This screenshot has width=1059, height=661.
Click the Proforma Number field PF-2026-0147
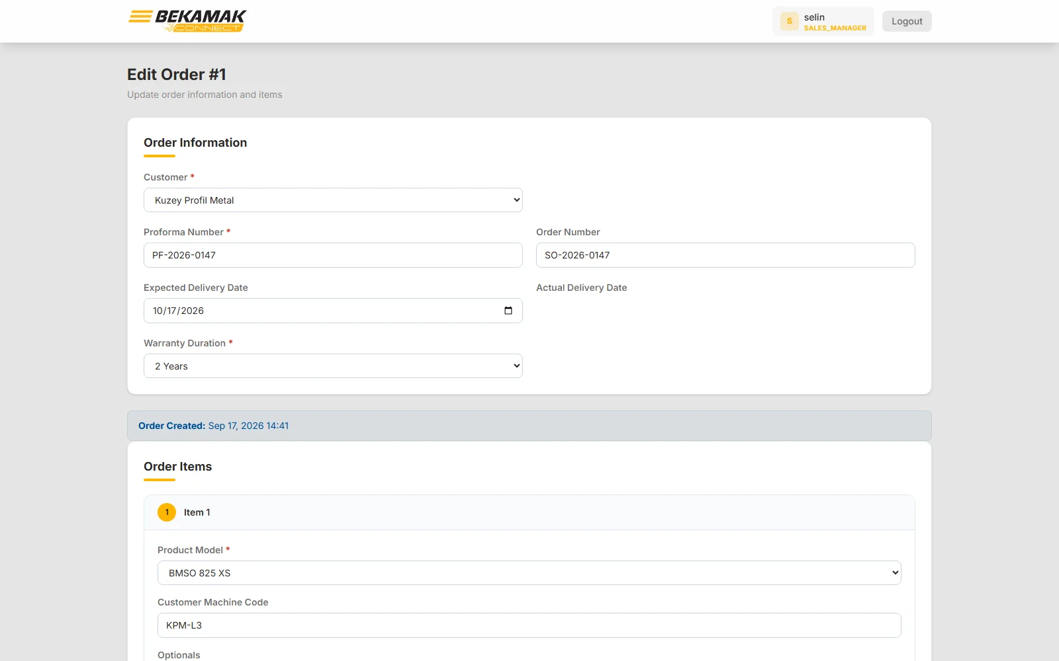point(333,255)
